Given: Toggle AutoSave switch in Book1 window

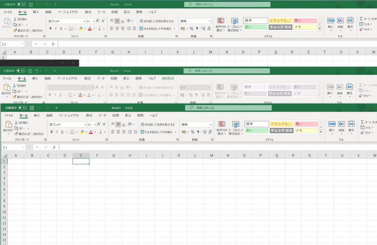Looking at the screenshot, I should [21, 4].
